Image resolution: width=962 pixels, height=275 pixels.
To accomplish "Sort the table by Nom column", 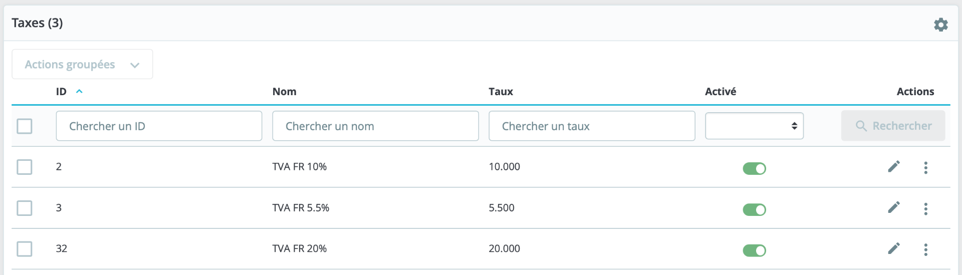I will tap(284, 92).
